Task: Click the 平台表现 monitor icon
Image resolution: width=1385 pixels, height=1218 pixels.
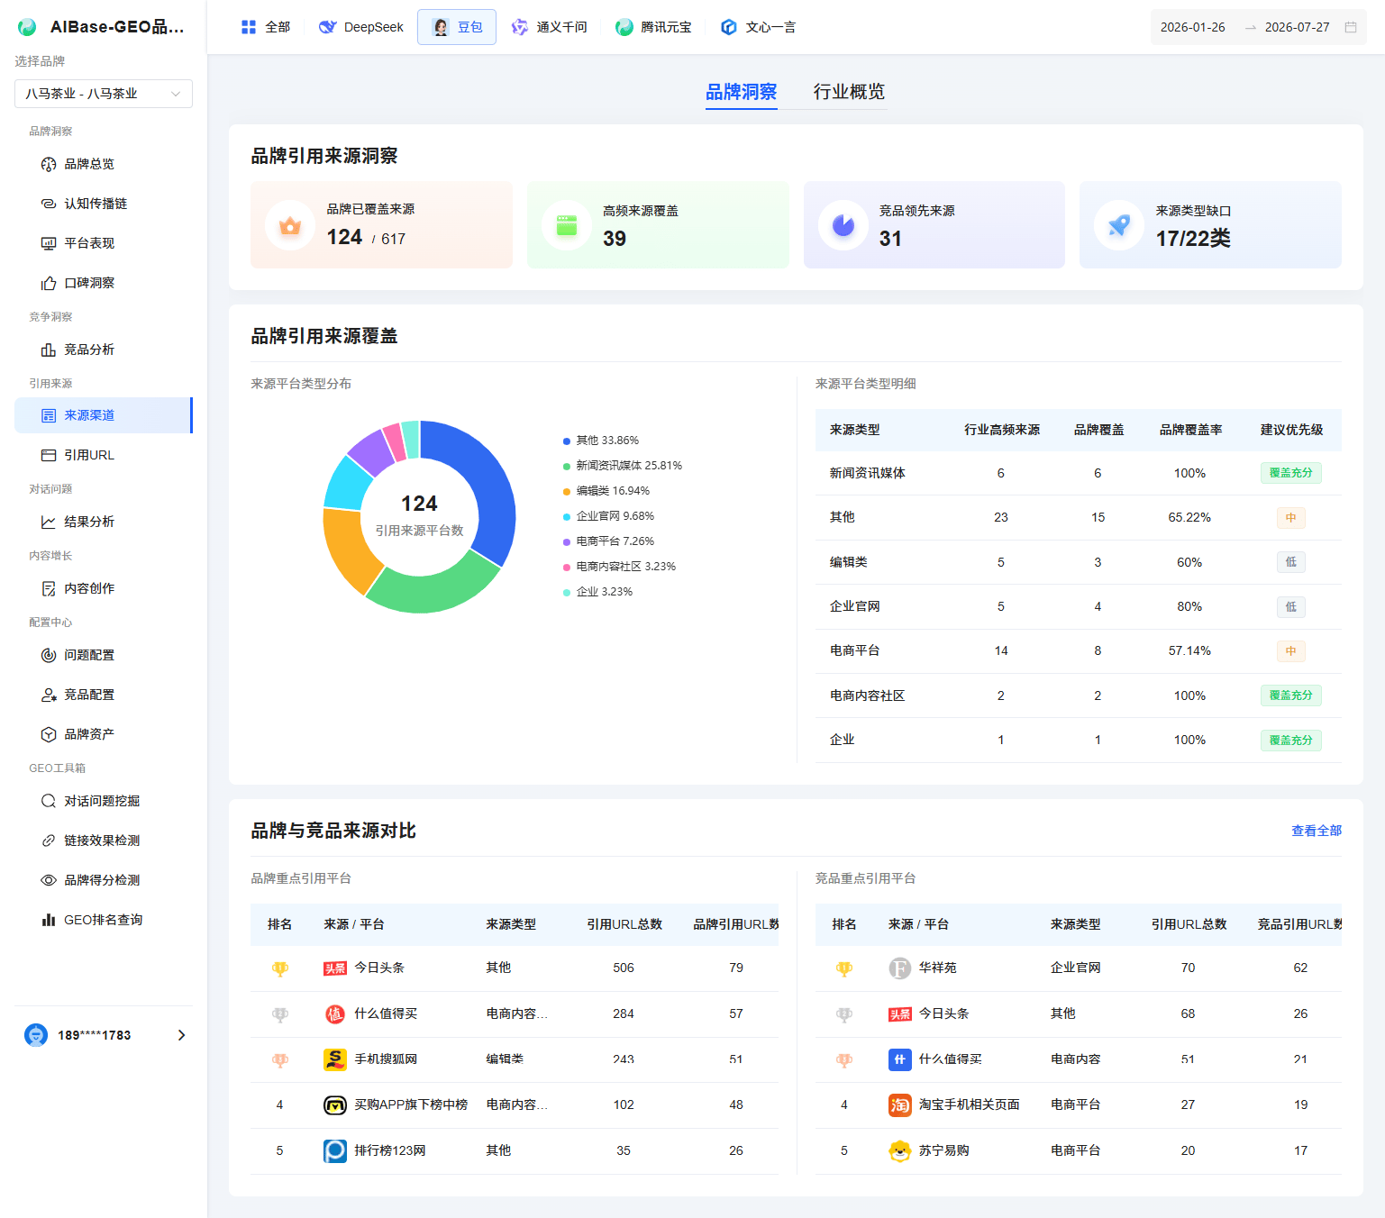Action: (49, 243)
